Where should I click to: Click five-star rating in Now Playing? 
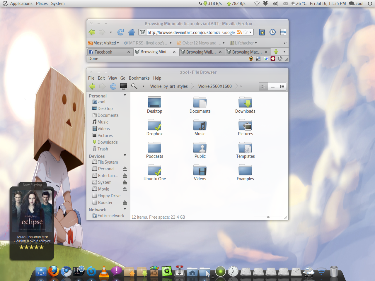(x=31, y=247)
